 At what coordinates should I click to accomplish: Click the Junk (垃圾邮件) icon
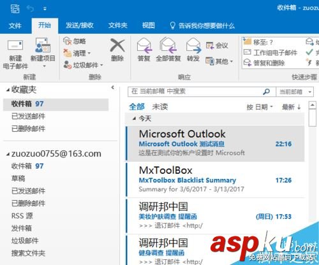tap(68, 65)
